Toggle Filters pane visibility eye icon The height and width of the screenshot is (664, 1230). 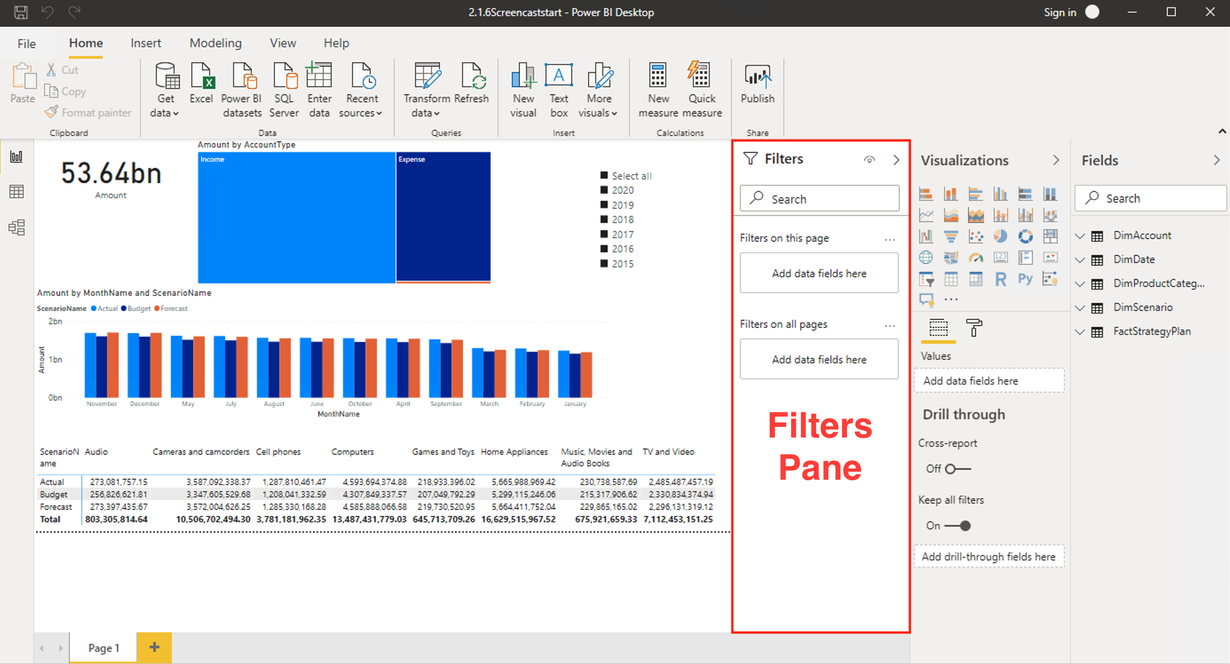(x=869, y=159)
